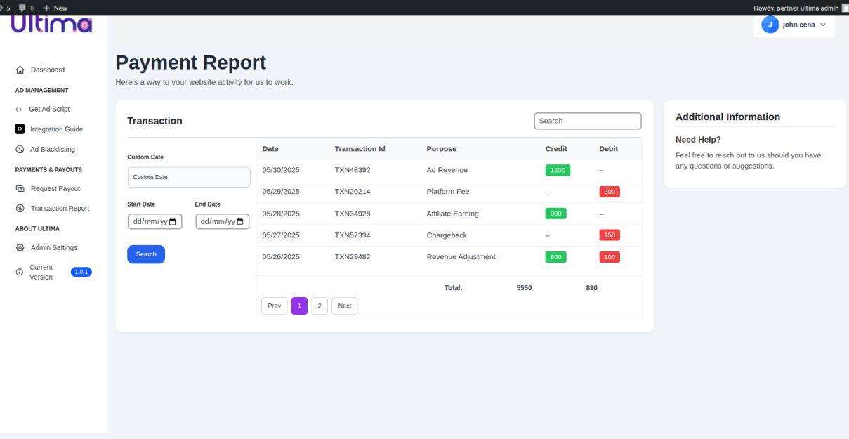Viewport: 849px width, 439px height.
Task: Click the Get Ad Script code icon
Action: pyautogui.click(x=18, y=109)
